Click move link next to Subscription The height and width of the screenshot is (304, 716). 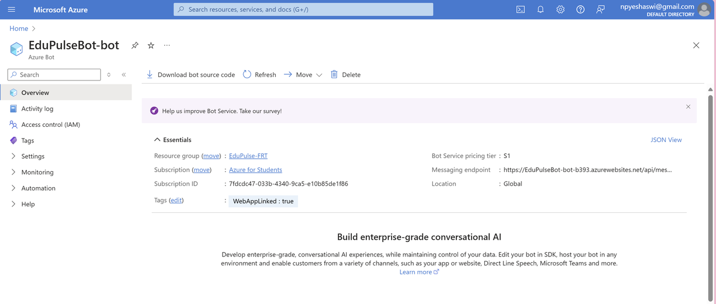(x=201, y=170)
